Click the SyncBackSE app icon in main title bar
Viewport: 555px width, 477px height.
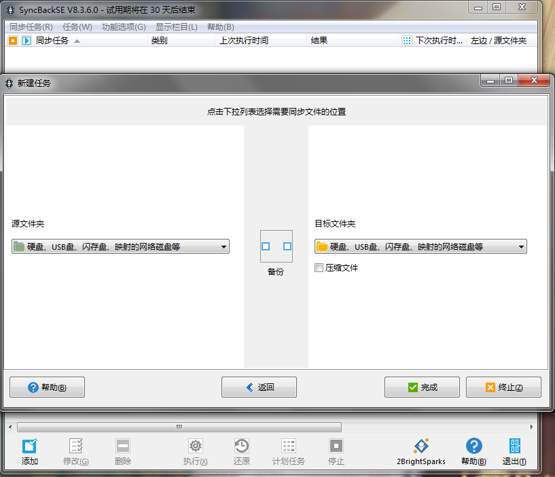(x=11, y=10)
